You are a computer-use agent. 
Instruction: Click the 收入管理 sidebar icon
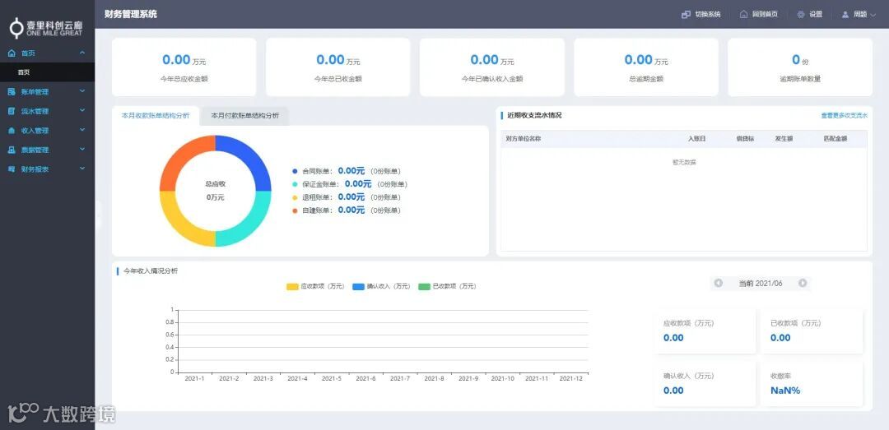coord(12,130)
